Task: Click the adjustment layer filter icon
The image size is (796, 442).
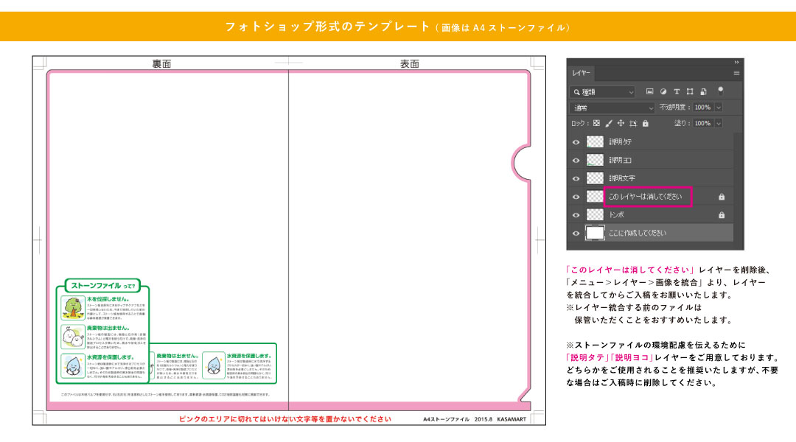Action: click(663, 92)
